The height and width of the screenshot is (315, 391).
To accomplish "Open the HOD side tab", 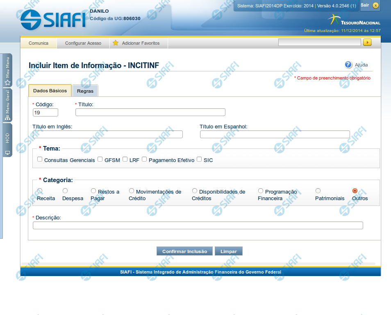I will pos(7,140).
